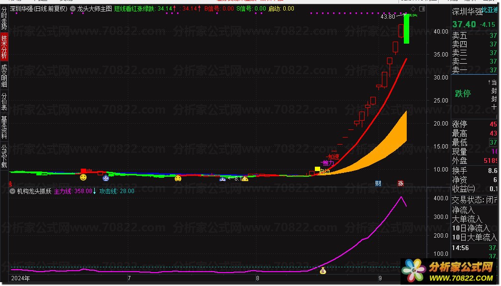This screenshot has height=286, width=501.
Task: Click the month 7 marker on time axis
Action: pyautogui.click(x=129, y=278)
